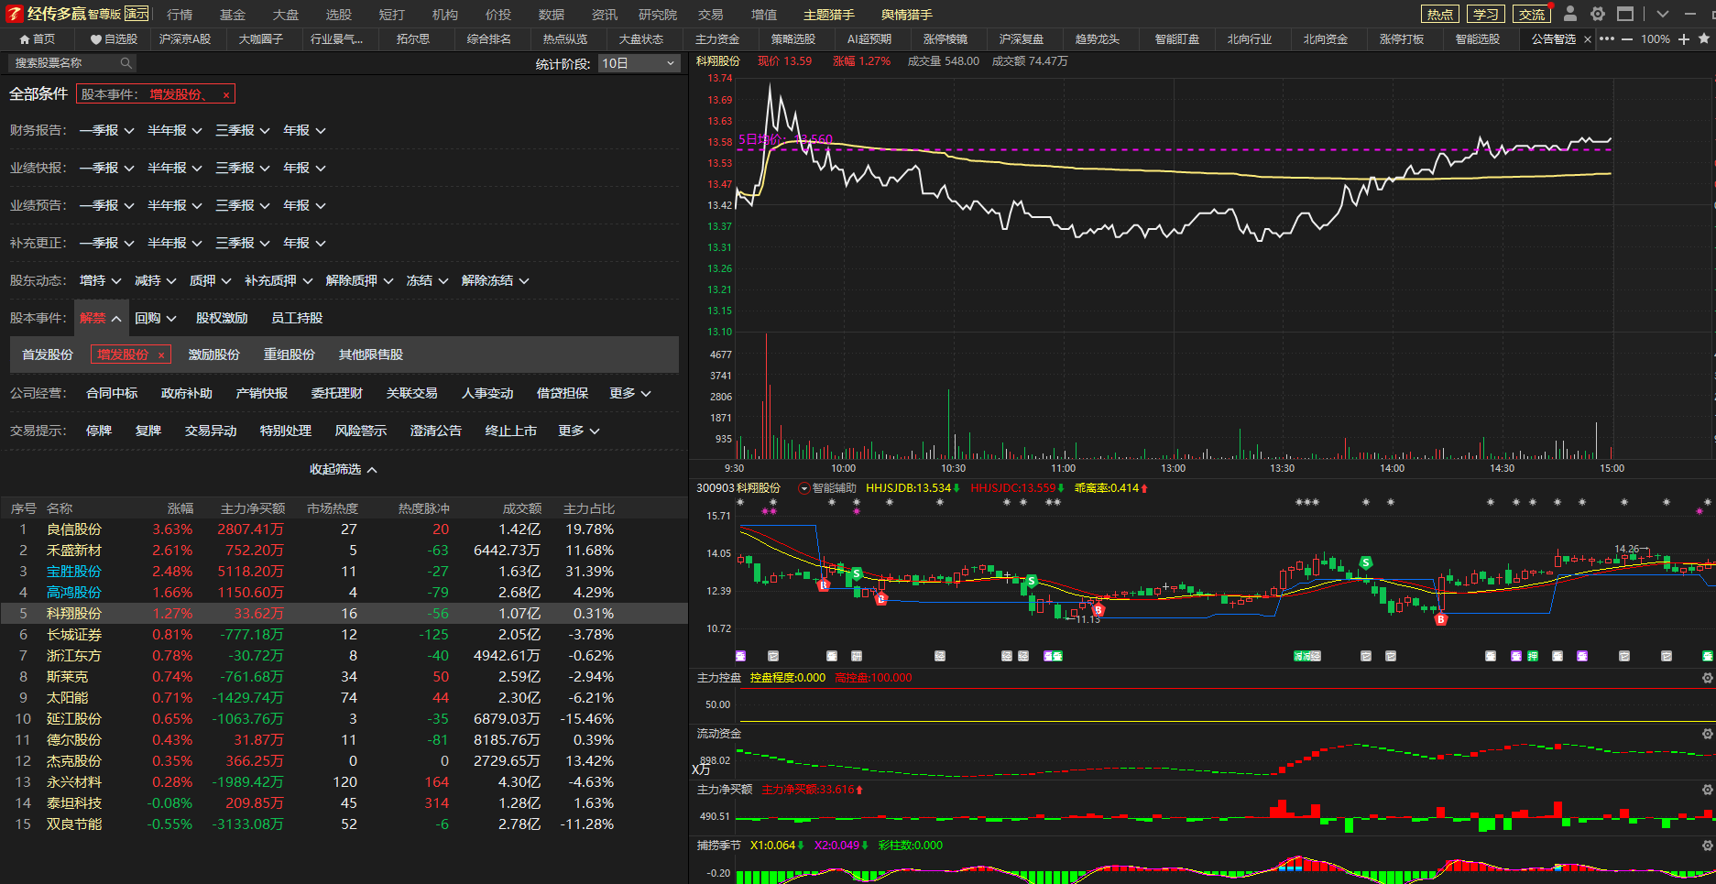Remove the 增发股份 condition tag
Screen dimensions: 1716x884
coord(226,95)
